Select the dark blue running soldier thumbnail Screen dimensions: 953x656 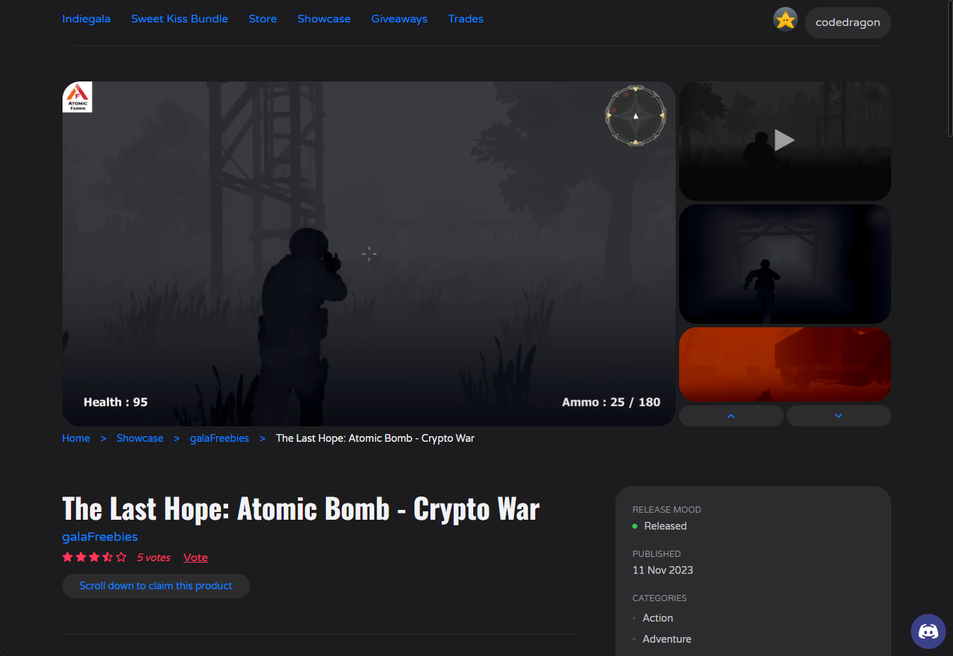coord(784,264)
